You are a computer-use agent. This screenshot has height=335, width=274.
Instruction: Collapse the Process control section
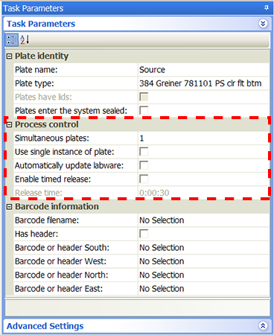9,124
